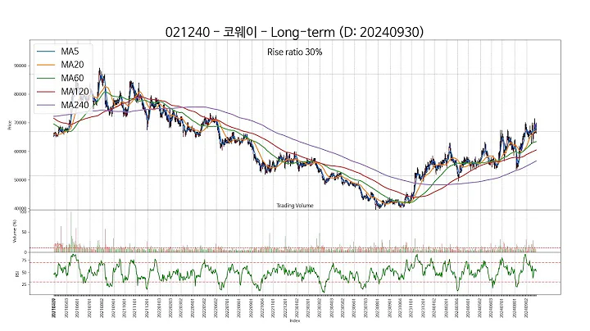Click the "Index" x-axis title
Image resolution: width=590 pixels, height=331 pixels.
(x=295, y=321)
